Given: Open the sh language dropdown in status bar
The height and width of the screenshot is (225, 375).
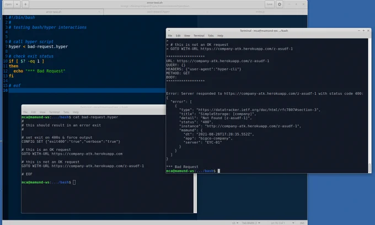Looking at the screenshot, I should (235, 223).
